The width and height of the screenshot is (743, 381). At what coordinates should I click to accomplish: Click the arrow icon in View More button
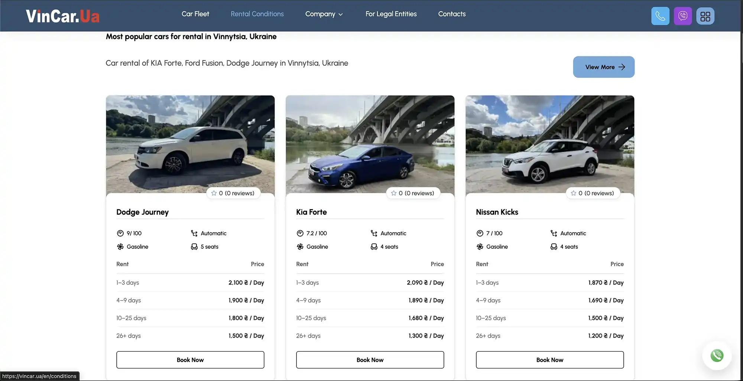pyautogui.click(x=622, y=67)
